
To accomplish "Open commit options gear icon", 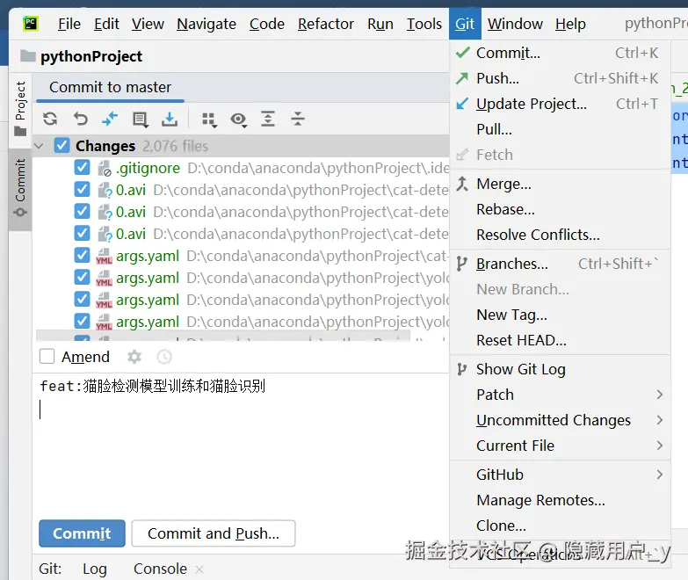I will coord(134,357).
